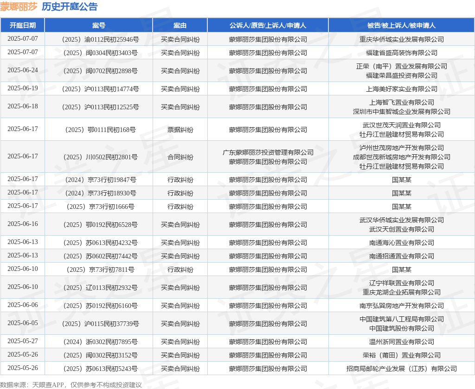Click the 票据纠纷 cause cell
475x389 pixels.
[x=180, y=130]
